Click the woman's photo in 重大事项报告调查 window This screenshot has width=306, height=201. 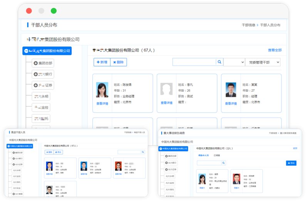[x=202, y=179]
